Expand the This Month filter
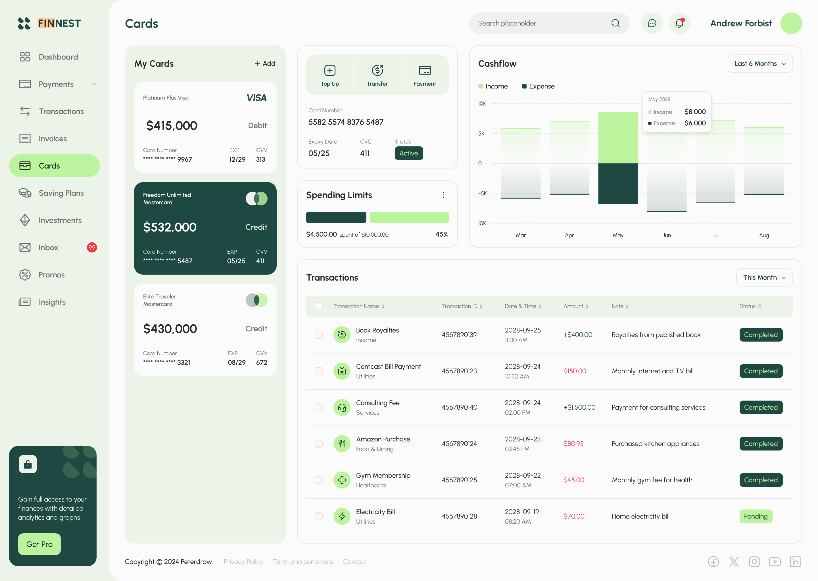 click(764, 278)
